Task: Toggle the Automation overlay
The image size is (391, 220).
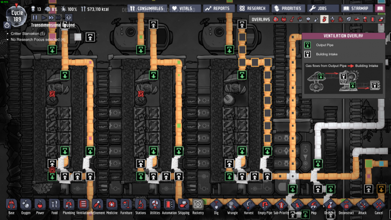Action: (x=373, y=19)
